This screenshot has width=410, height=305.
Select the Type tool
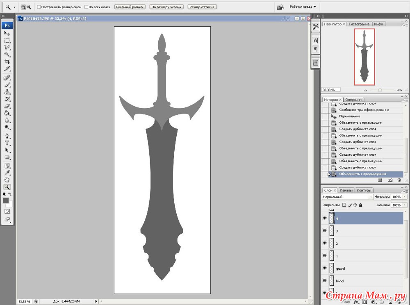click(7, 143)
